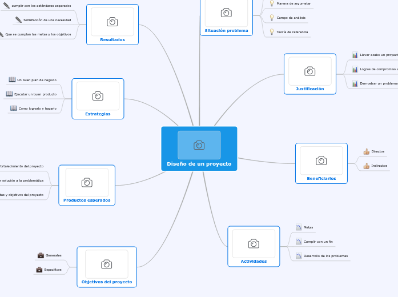Click the pencil icon beside "Satisfacción de una necesidad"

click(x=18, y=20)
